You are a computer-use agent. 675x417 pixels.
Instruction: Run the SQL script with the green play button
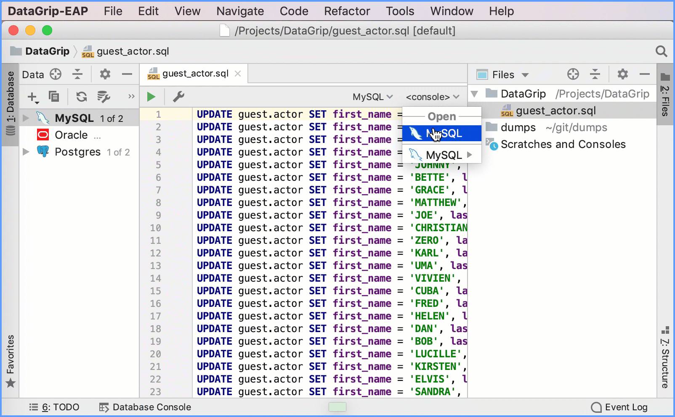pos(151,97)
